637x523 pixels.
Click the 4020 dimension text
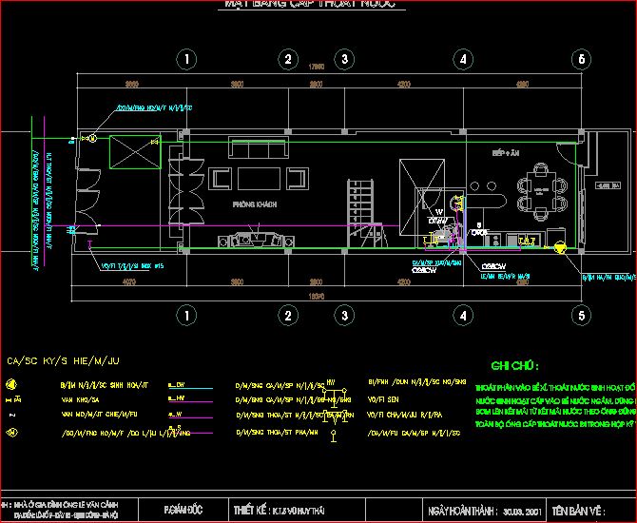(129, 281)
